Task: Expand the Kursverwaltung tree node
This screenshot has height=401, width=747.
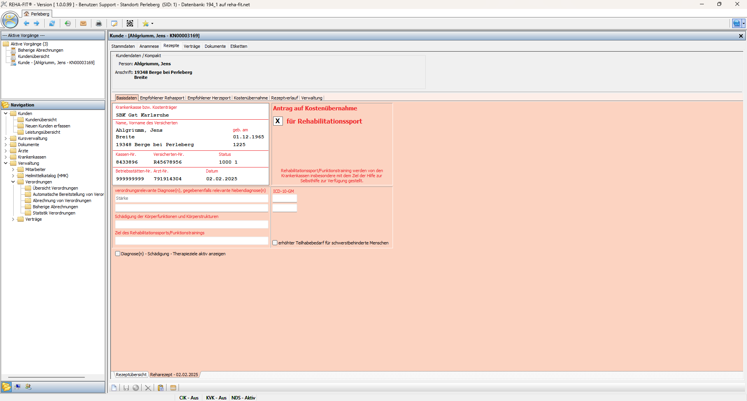Action: (6, 138)
